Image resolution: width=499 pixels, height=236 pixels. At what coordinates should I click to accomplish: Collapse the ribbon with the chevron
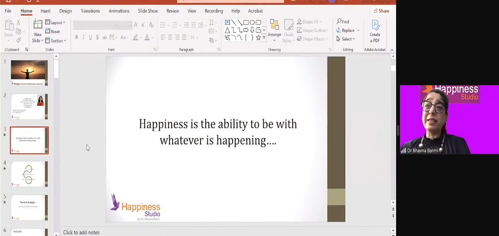point(392,50)
